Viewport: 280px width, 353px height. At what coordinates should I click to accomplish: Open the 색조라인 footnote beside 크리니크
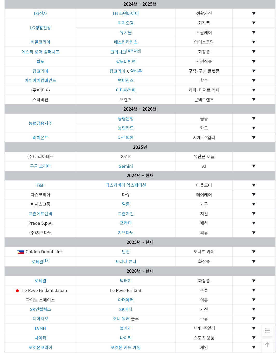(x=134, y=51)
